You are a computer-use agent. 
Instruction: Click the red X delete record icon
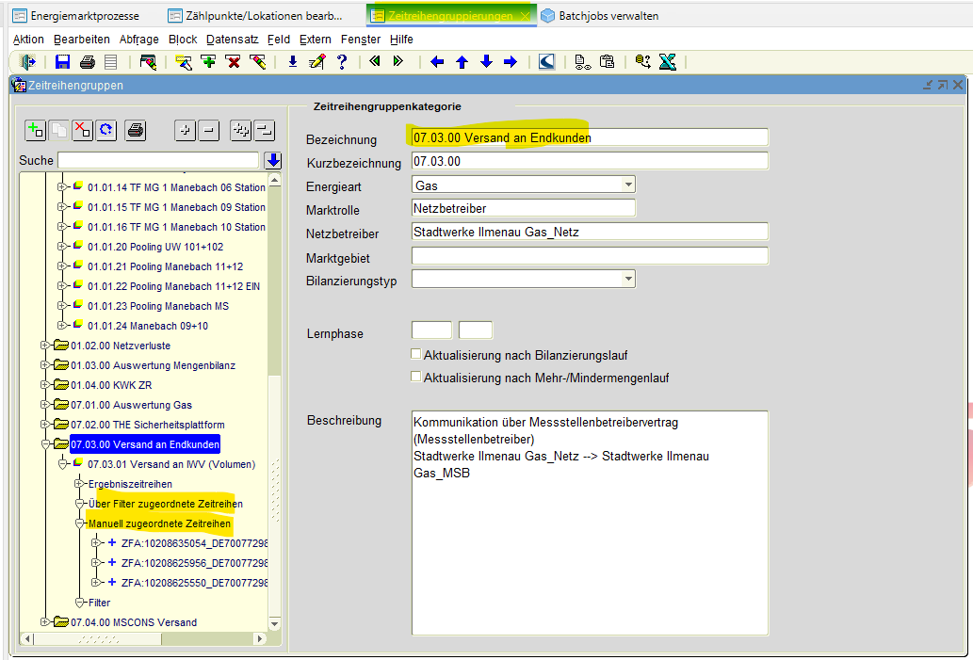pyautogui.click(x=233, y=62)
